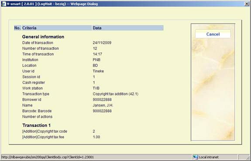The width and height of the screenshot is (251, 161).
Task: Click the 'Local intranet' status bar zone text
Action: coord(209,157)
